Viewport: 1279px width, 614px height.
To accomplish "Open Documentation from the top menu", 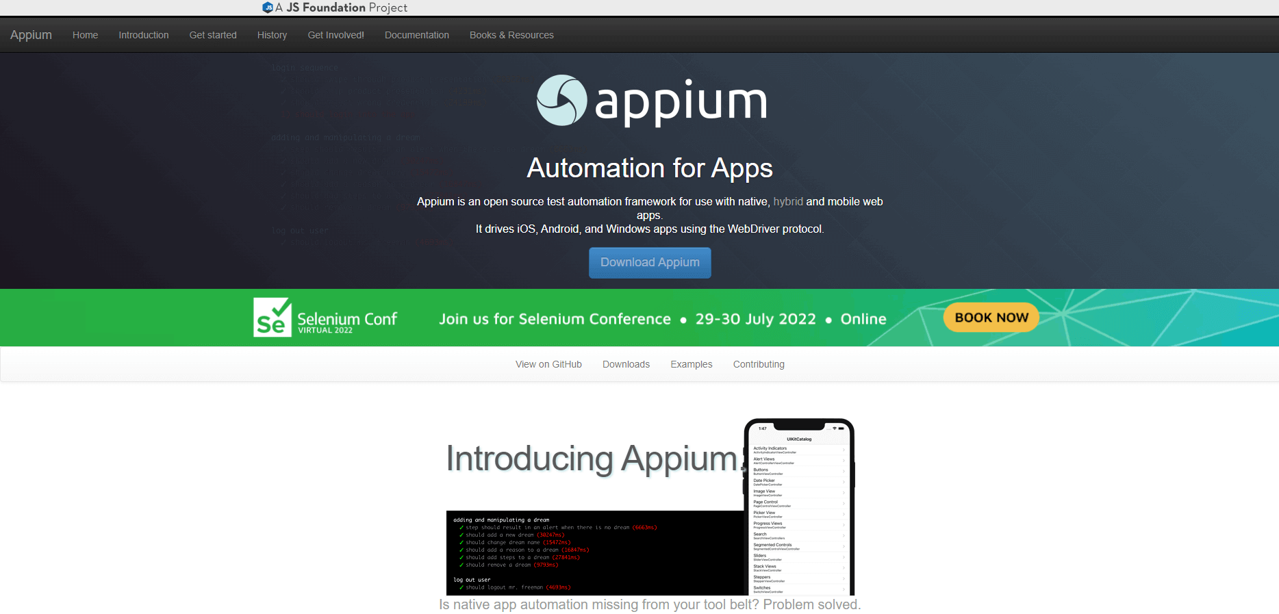I will [x=417, y=35].
